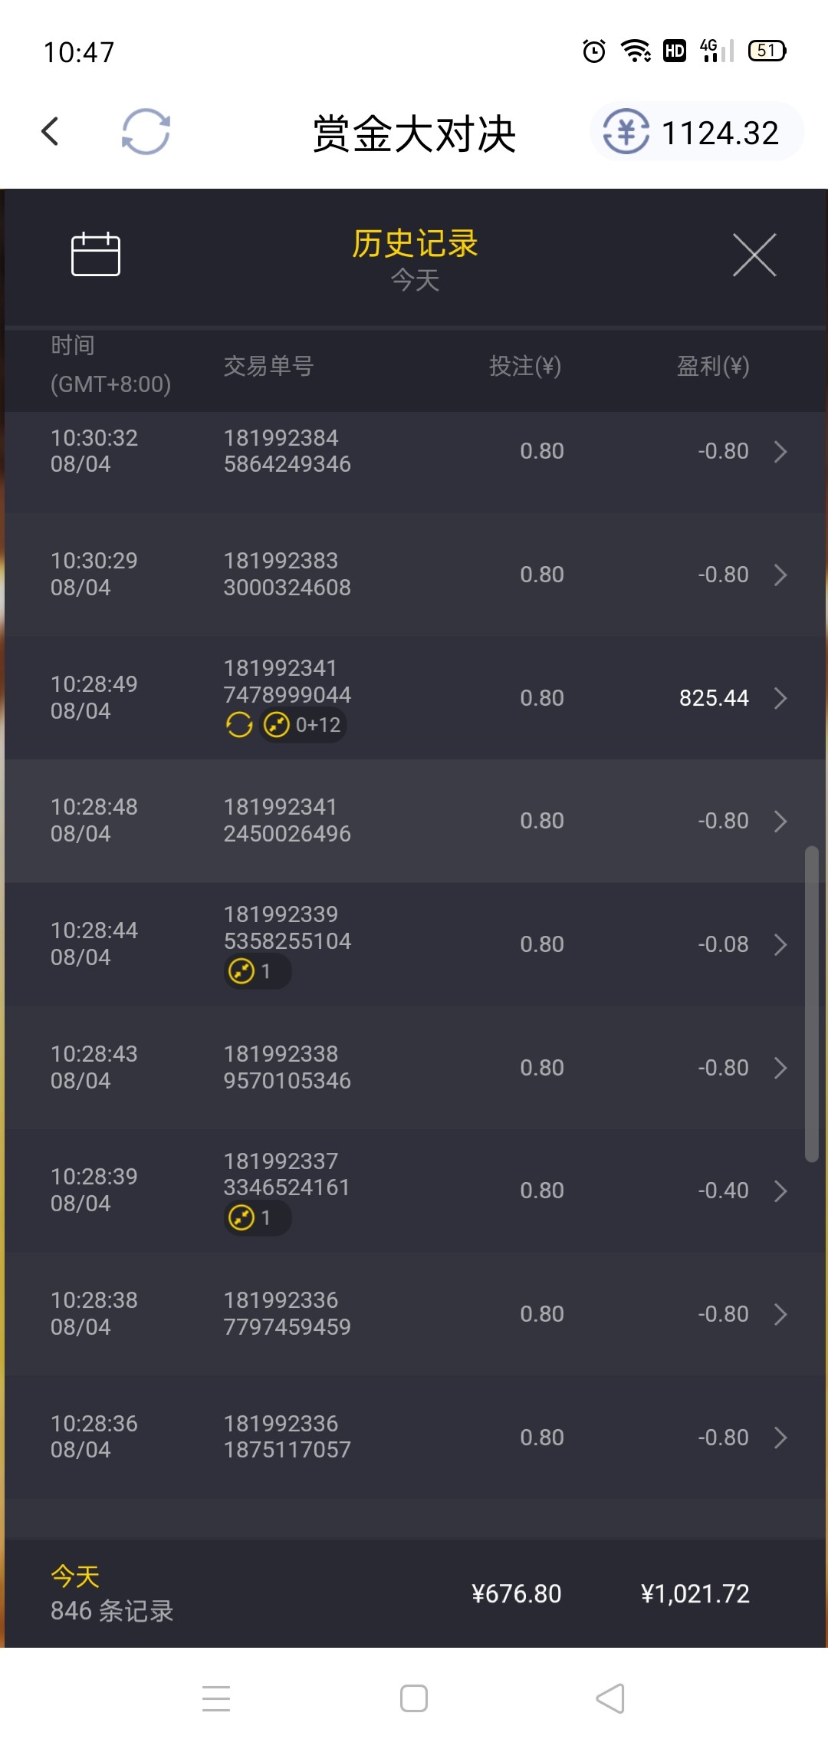Close the history records panel

point(754,255)
